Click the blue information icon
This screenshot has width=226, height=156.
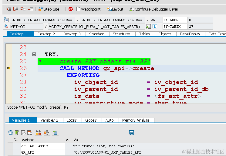(155, 26)
